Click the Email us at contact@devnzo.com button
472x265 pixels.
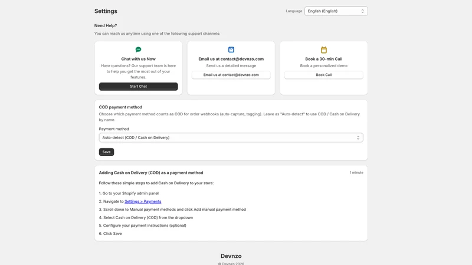231,75
